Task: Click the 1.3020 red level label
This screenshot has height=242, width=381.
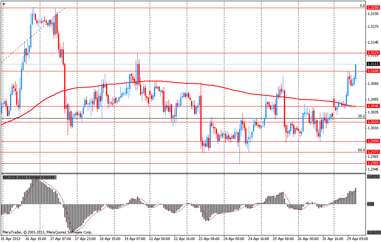Action: click(373, 122)
